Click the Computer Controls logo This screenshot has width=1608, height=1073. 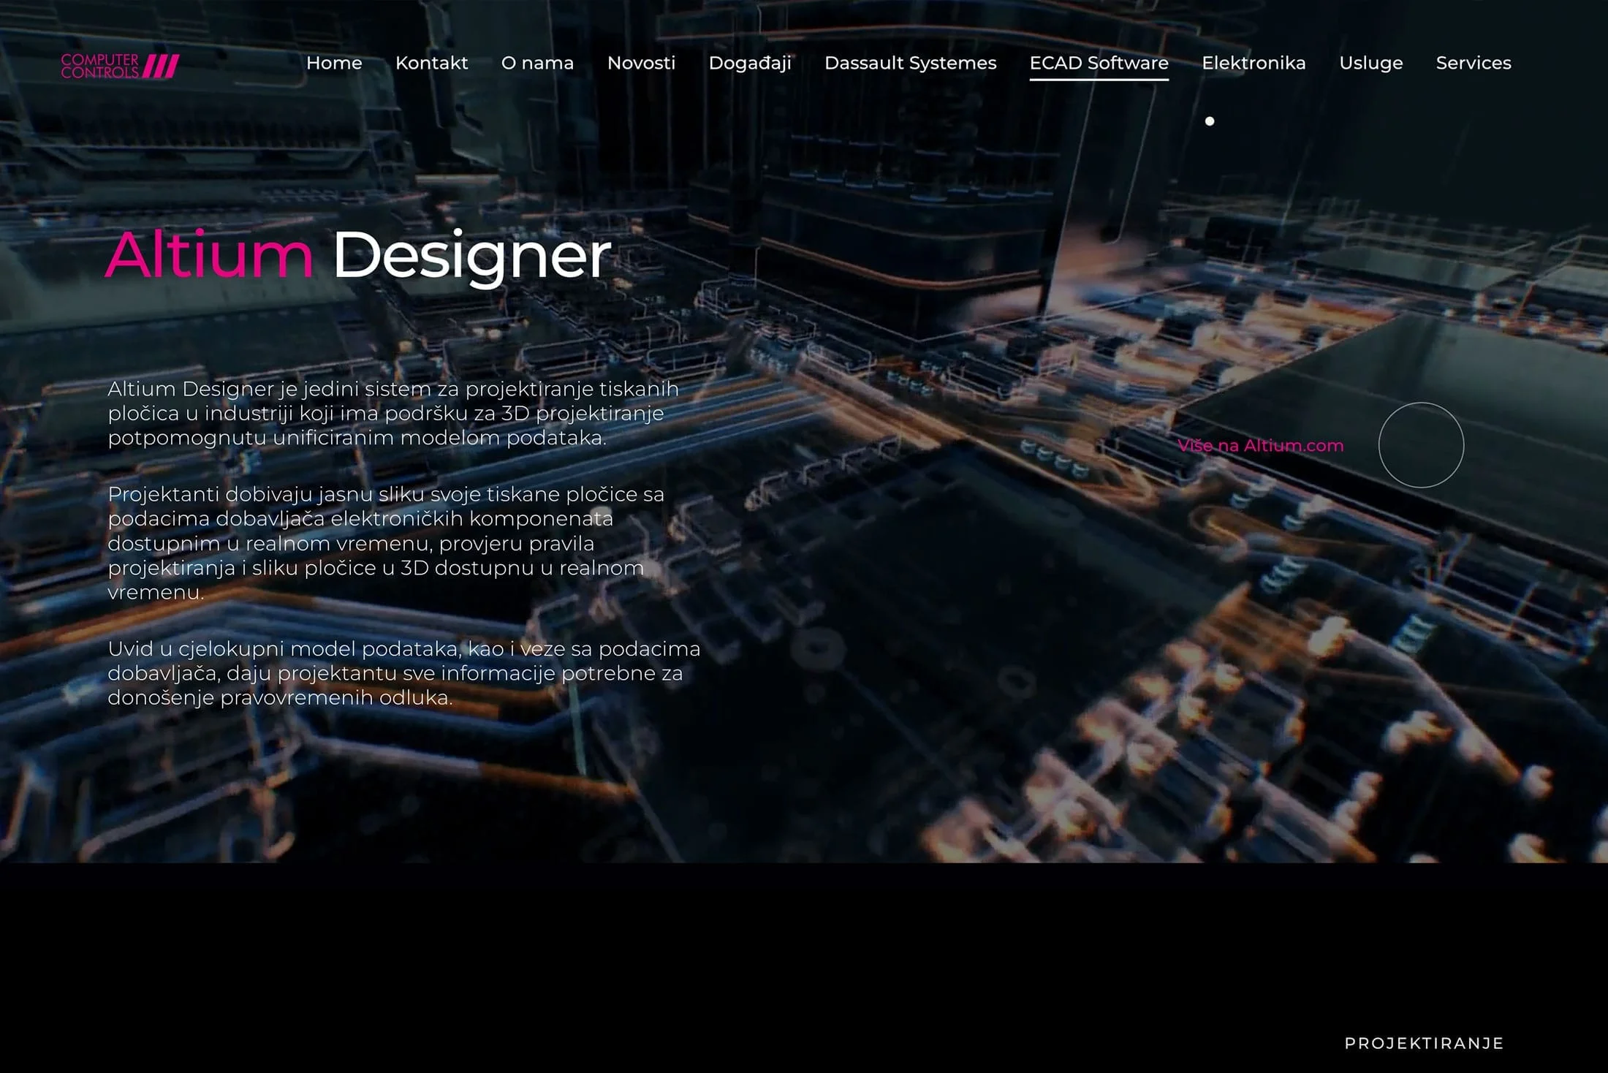pyautogui.click(x=120, y=66)
